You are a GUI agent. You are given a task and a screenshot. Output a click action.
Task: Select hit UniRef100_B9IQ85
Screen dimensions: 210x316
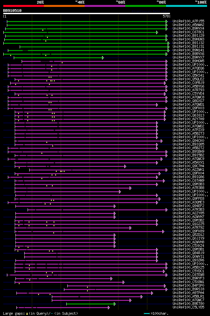(188, 145)
